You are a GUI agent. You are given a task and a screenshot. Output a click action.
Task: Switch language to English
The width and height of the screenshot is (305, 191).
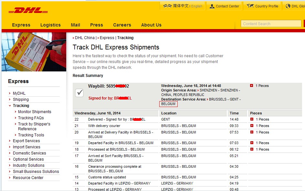197,6
